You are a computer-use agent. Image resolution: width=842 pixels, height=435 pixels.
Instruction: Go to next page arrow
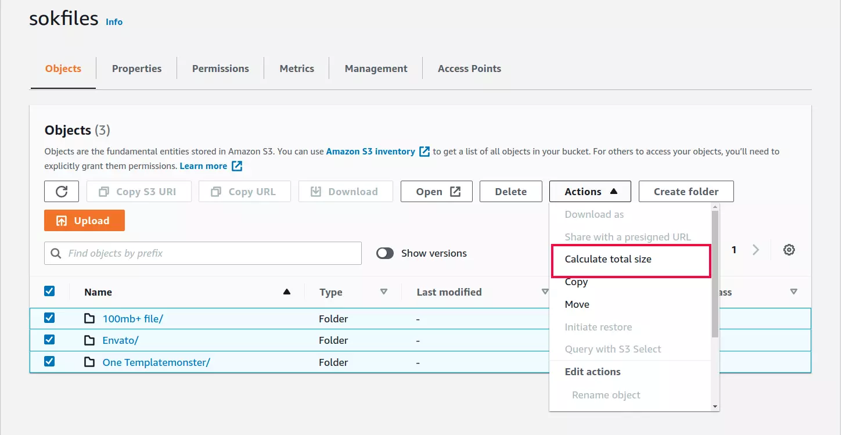755,250
